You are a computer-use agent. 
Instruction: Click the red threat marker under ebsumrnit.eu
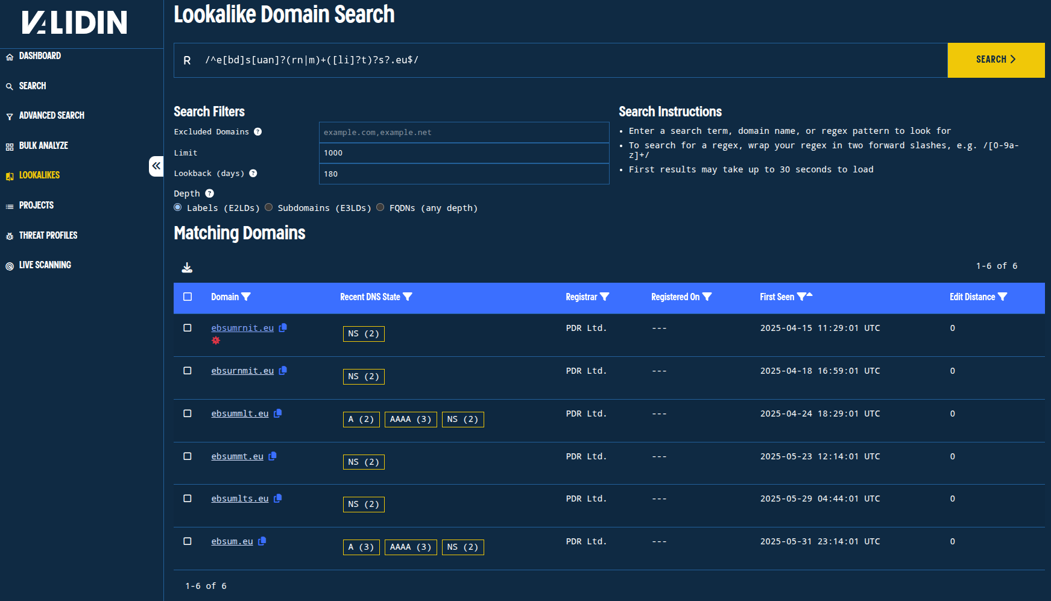[216, 341]
